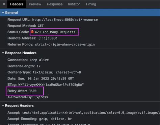
Task: Click the Request Method GET value
Action: point(41,26)
